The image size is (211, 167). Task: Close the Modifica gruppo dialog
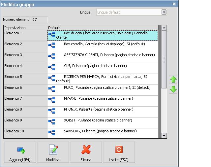click(x=174, y=4)
